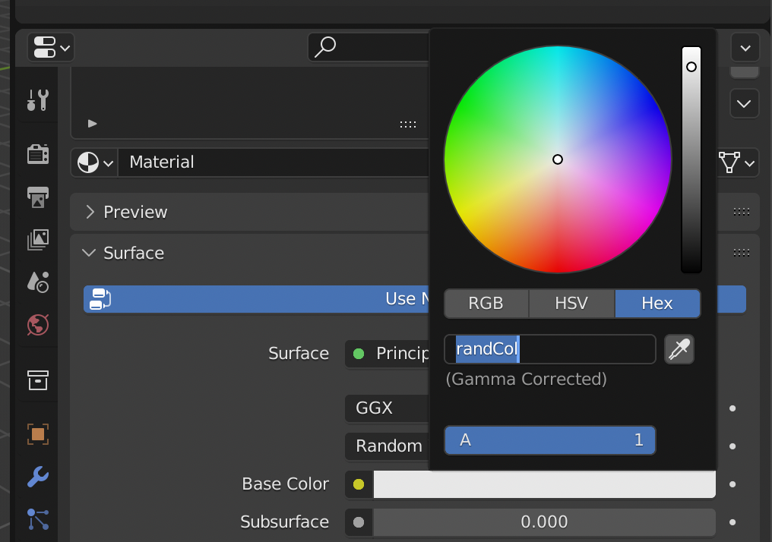Click the material name field
This screenshot has width=772, height=542.
[x=274, y=162]
